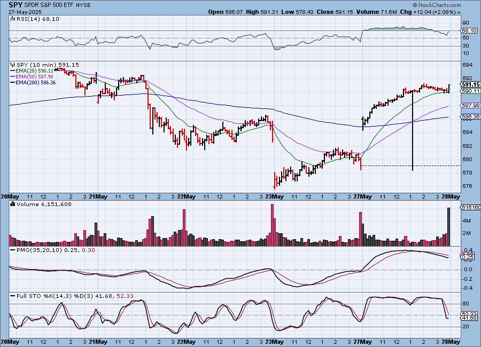
Task: Click the green up-arrow after the Chg value
Action: [459, 12]
